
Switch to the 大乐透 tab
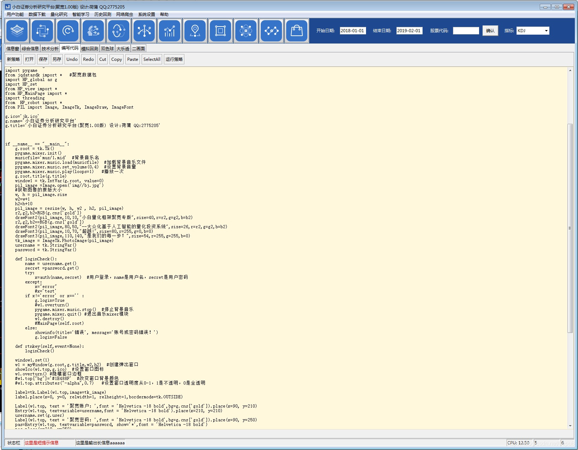123,49
